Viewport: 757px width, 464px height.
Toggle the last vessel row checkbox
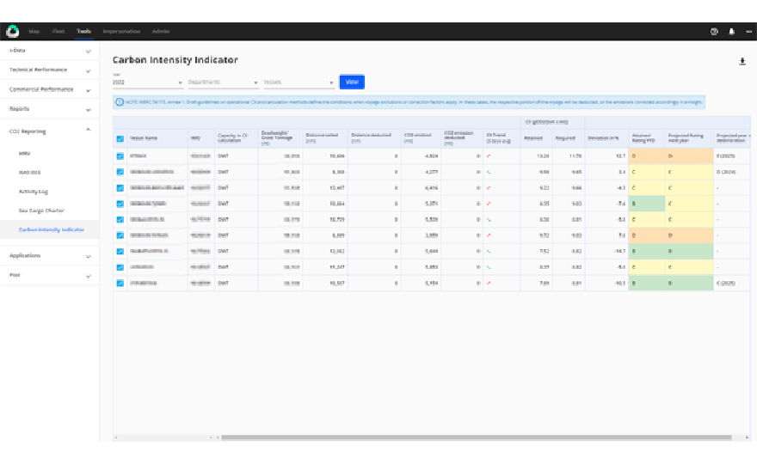click(x=120, y=282)
